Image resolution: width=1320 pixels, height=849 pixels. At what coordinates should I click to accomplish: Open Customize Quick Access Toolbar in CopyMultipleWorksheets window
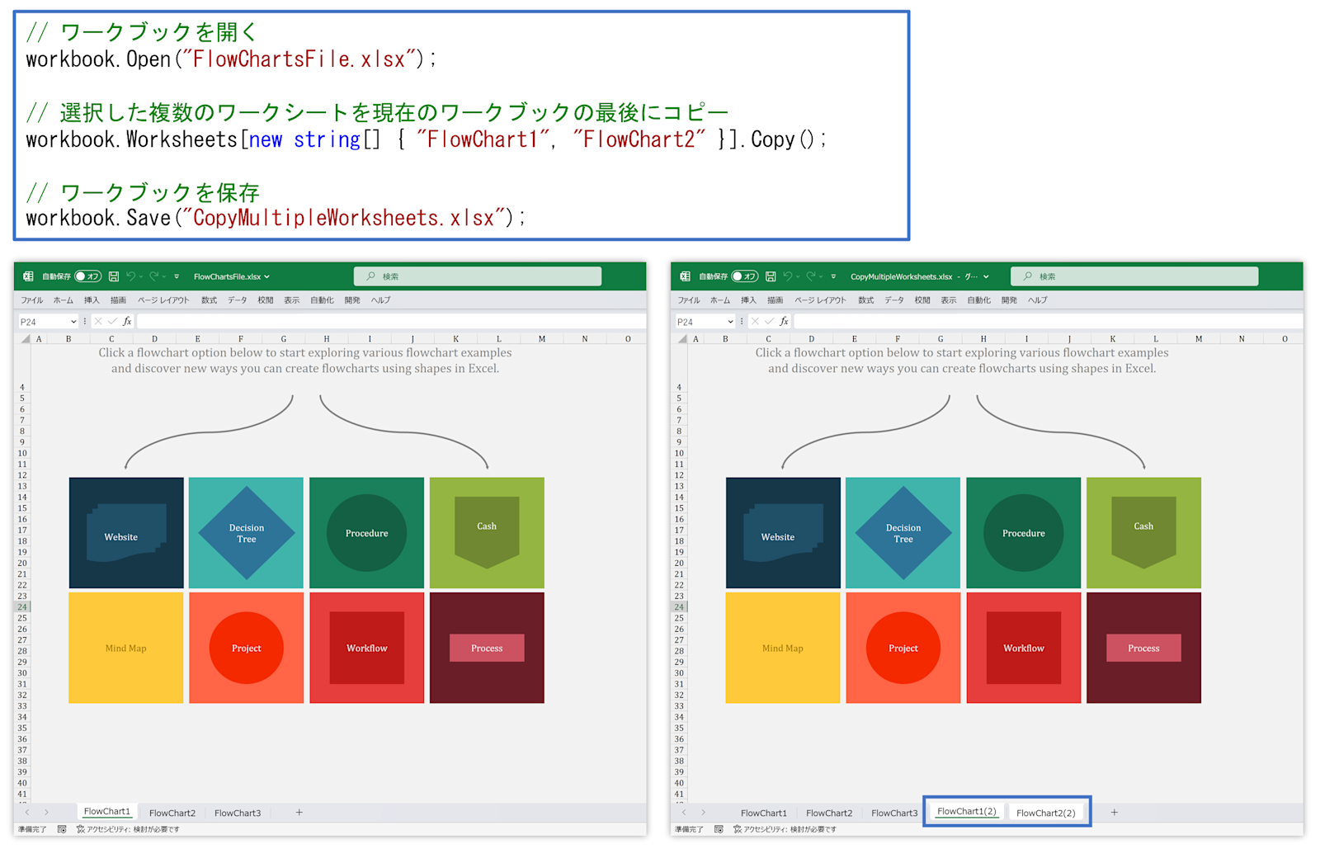point(833,276)
